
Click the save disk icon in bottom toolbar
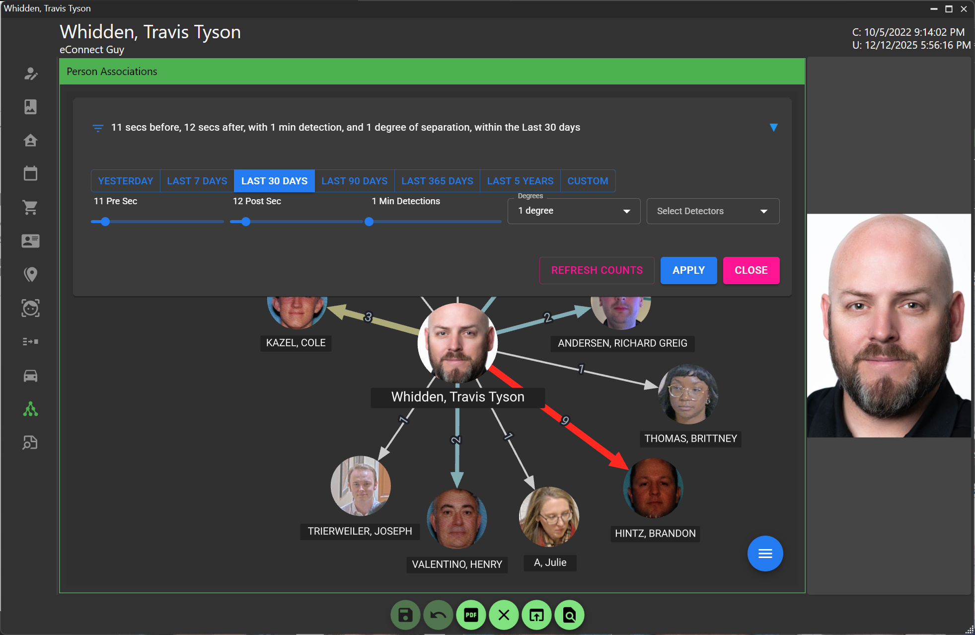(405, 615)
